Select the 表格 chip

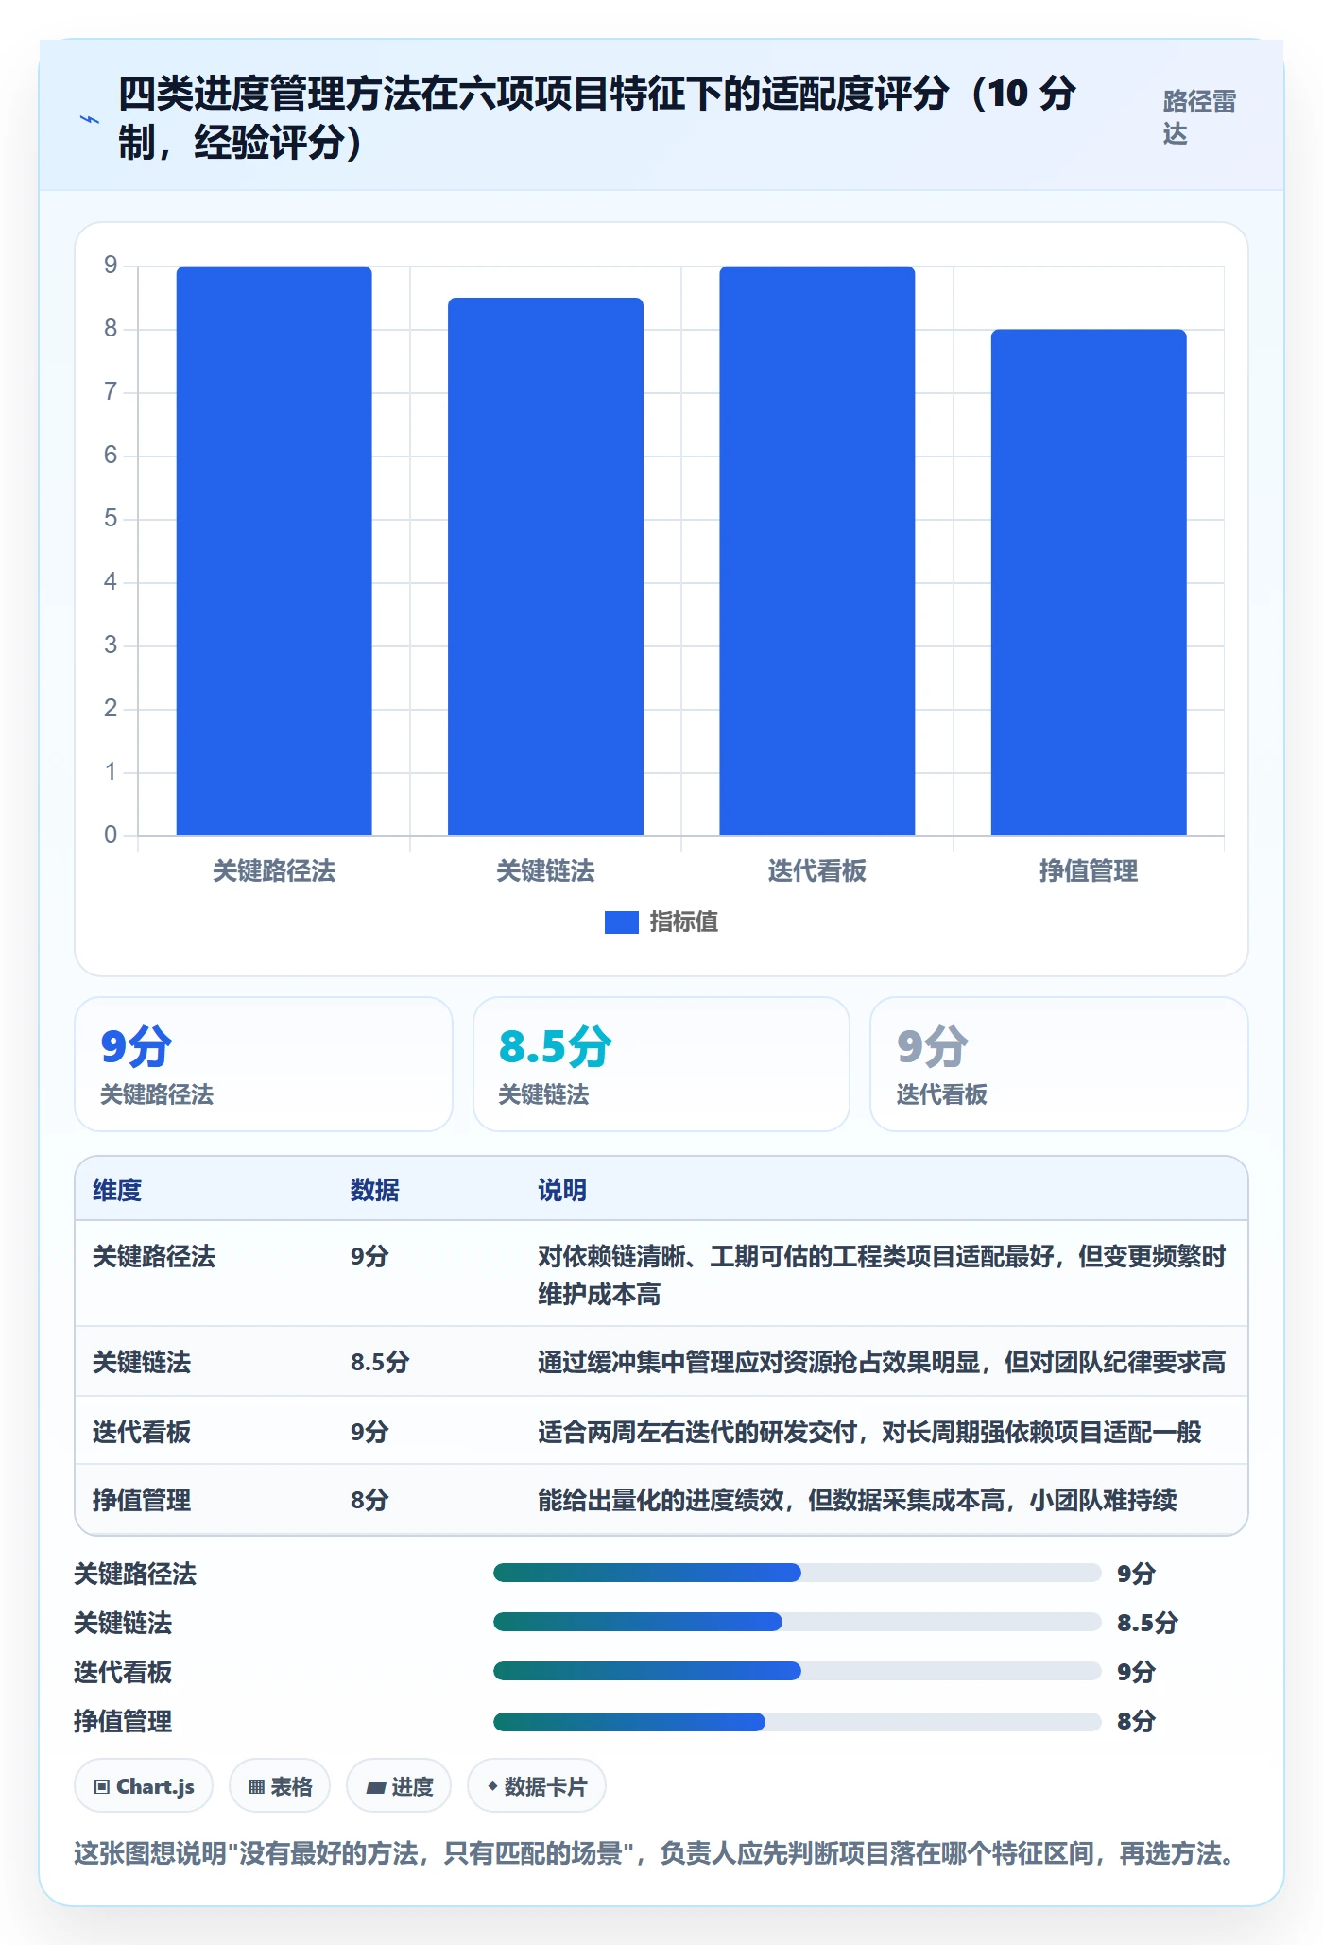(x=280, y=1786)
